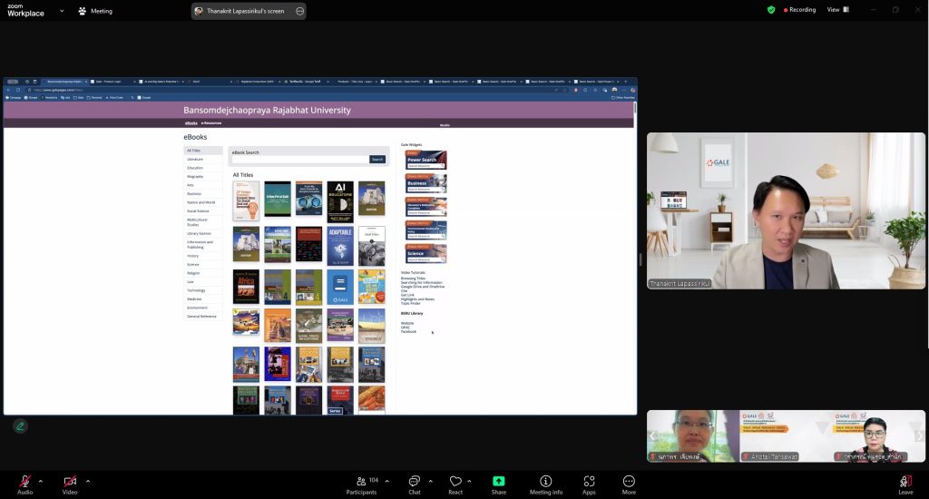Open the first book cover with lightbulb
The height and width of the screenshot is (499, 929).
point(246,201)
